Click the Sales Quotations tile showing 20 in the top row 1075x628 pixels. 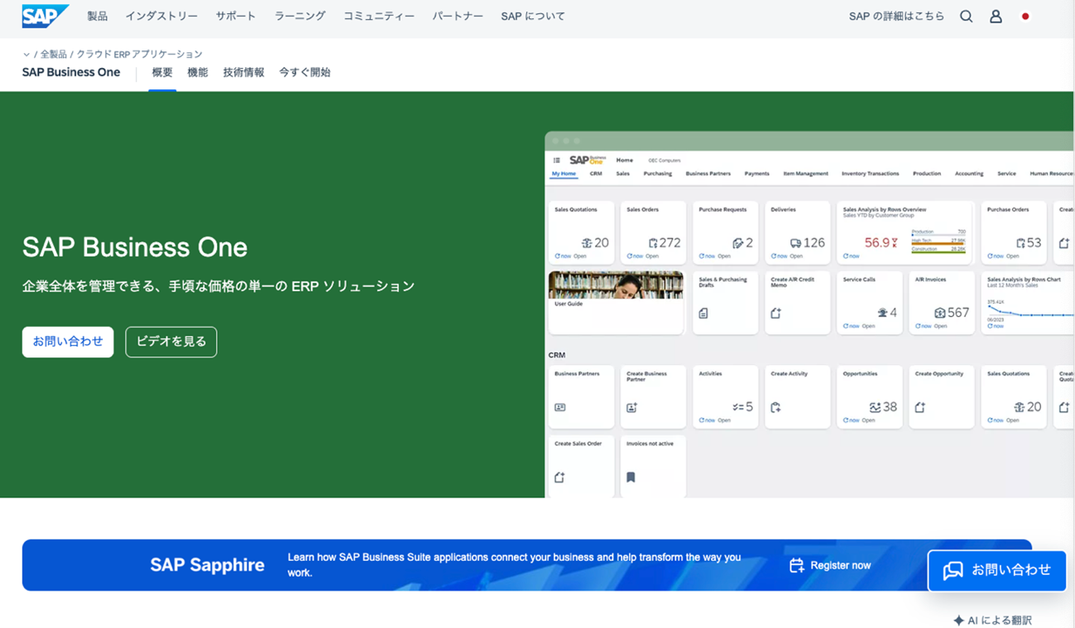[582, 233]
